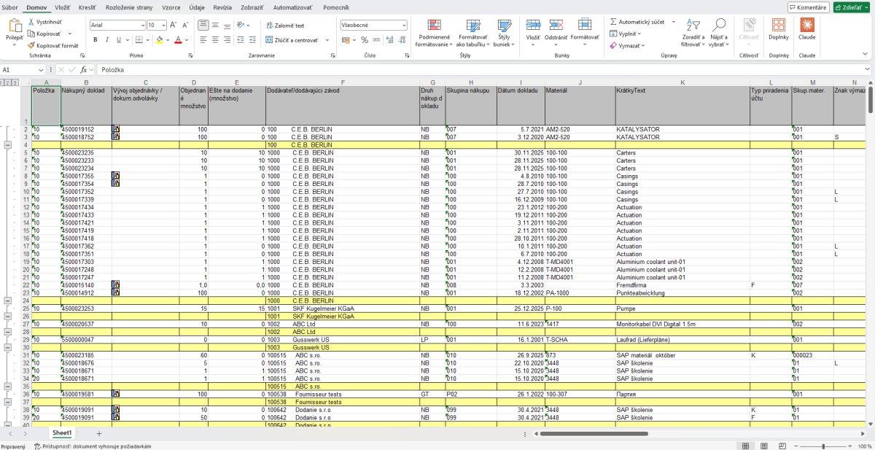Screen dimensions: 875x450
Task: Toggle Zalomiť text wrapping
Action: coord(279,25)
